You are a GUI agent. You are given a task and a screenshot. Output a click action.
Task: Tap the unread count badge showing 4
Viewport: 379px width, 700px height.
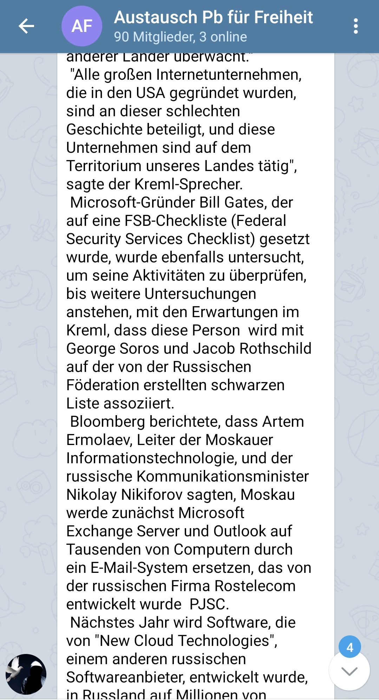pyautogui.click(x=349, y=647)
